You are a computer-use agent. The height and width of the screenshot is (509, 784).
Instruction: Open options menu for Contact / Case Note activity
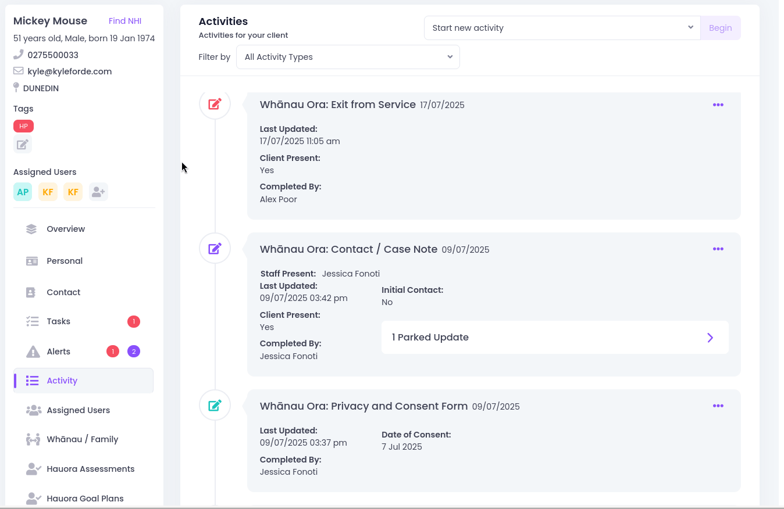click(x=718, y=249)
